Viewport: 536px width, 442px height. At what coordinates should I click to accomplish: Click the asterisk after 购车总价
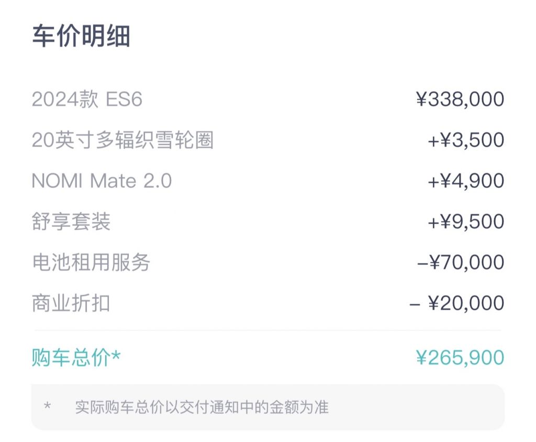[x=116, y=355]
